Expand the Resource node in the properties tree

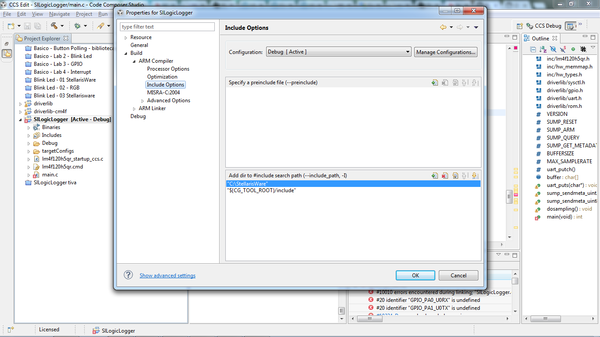click(126, 38)
